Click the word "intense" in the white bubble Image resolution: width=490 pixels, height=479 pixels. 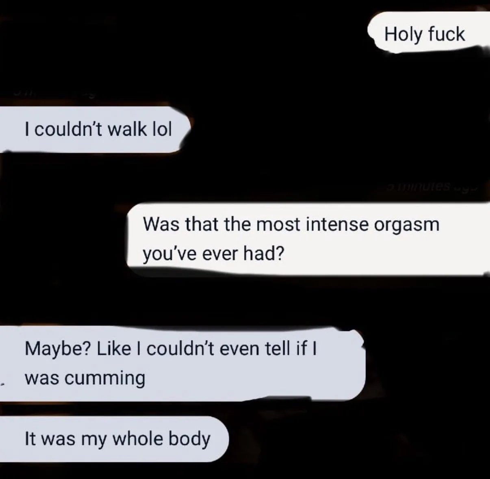click(337, 224)
